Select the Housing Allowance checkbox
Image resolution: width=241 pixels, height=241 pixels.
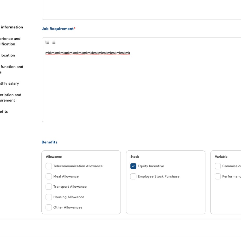(x=49, y=197)
